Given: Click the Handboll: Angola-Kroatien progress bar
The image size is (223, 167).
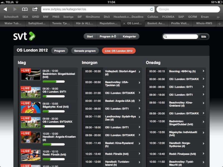Looking at the screenshot, I should click(54, 144).
